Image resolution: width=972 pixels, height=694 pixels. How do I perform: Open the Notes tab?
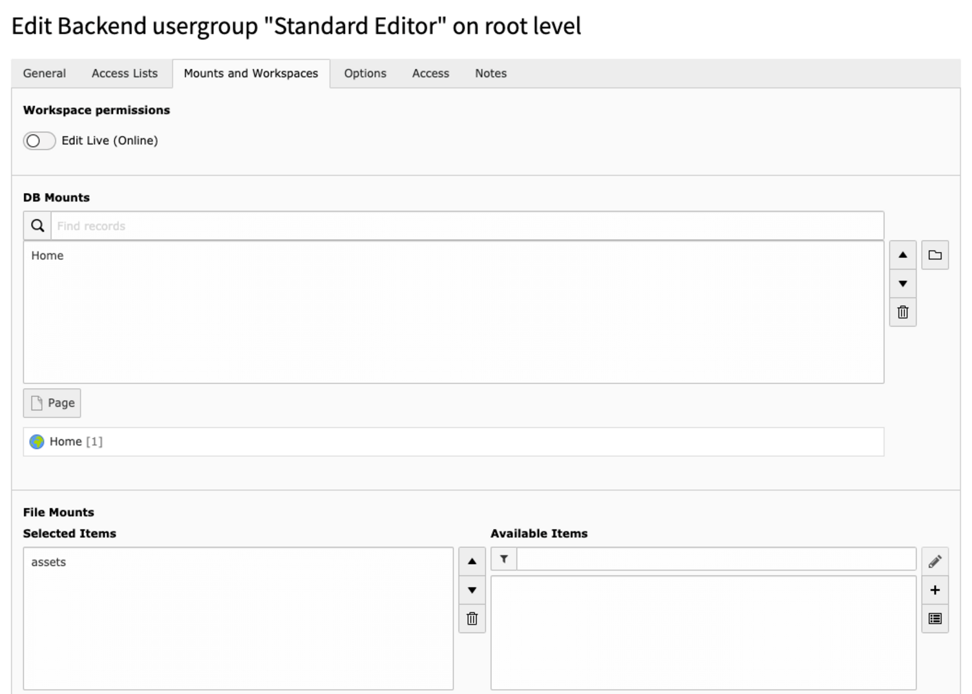coord(490,73)
